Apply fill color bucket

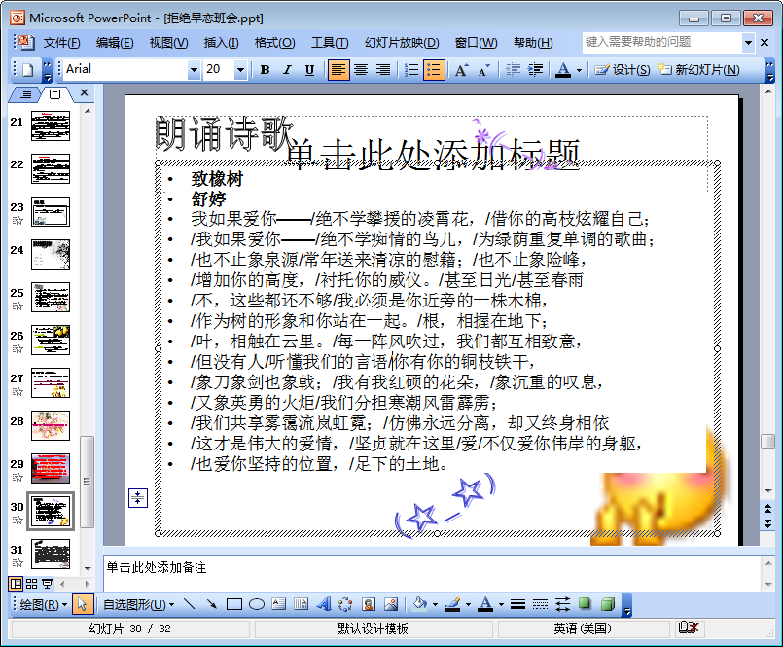419,604
